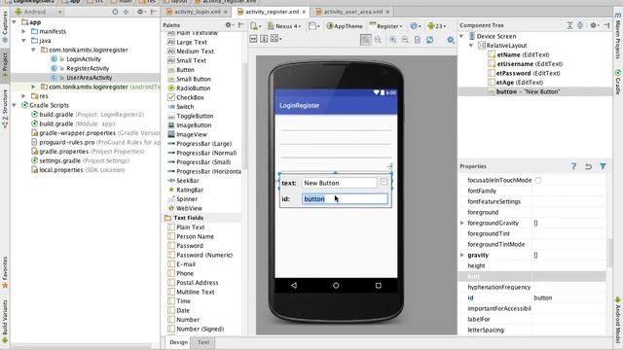Open Component Tree gear settings
Image resolution: width=623 pixels, height=350 pixels.
pos(594,25)
